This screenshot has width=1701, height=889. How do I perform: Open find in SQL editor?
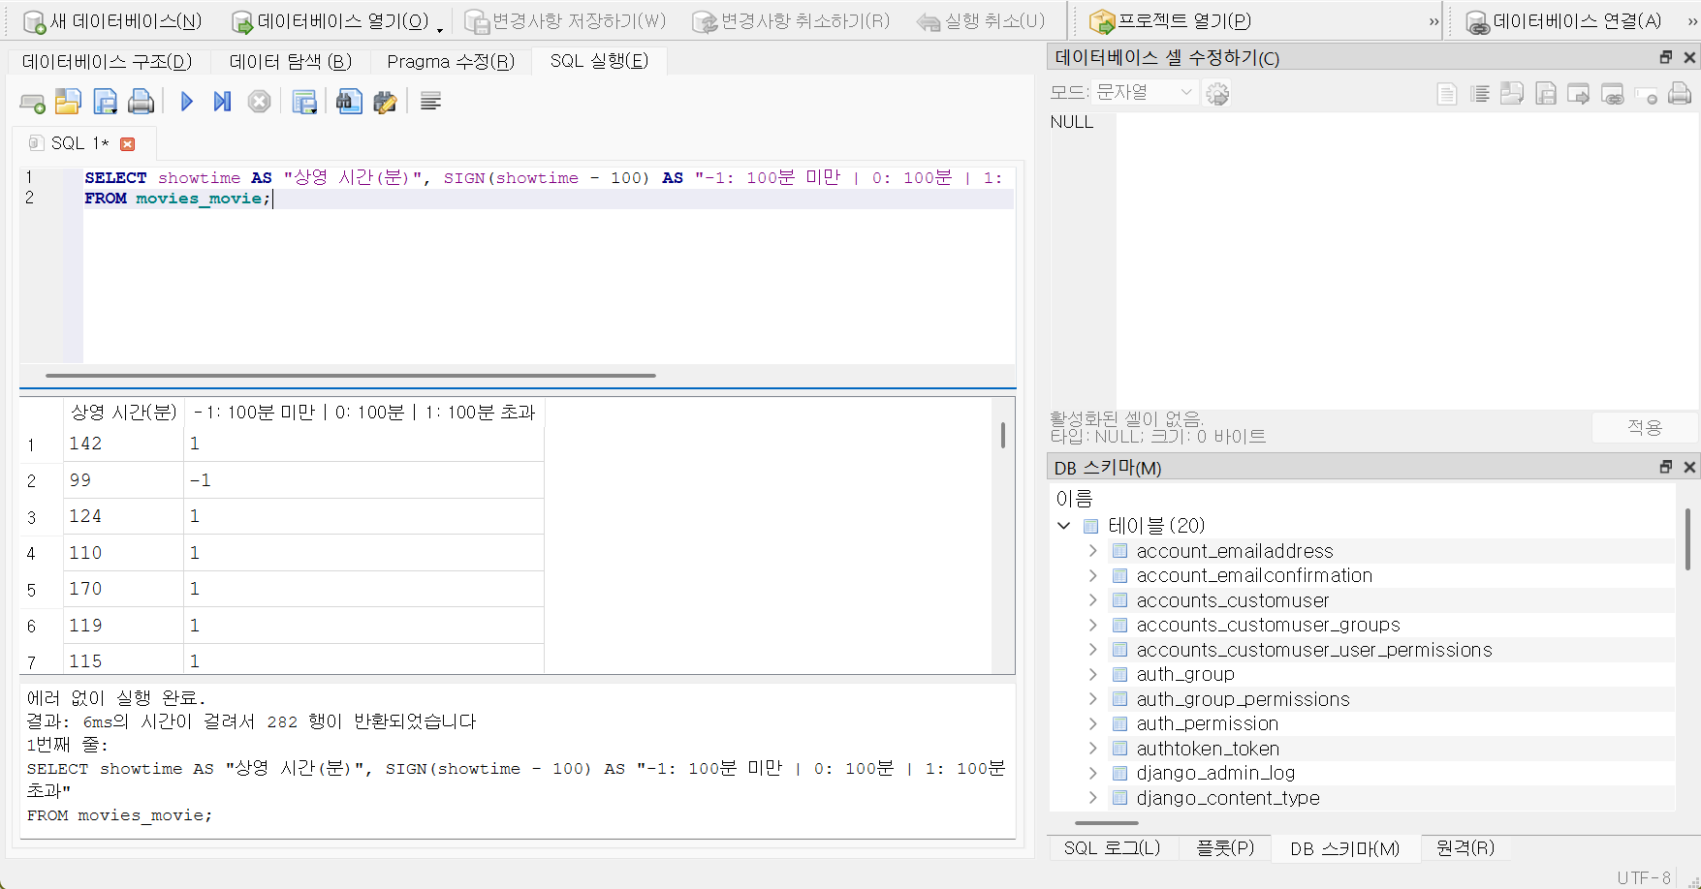(x=349, y=102)
